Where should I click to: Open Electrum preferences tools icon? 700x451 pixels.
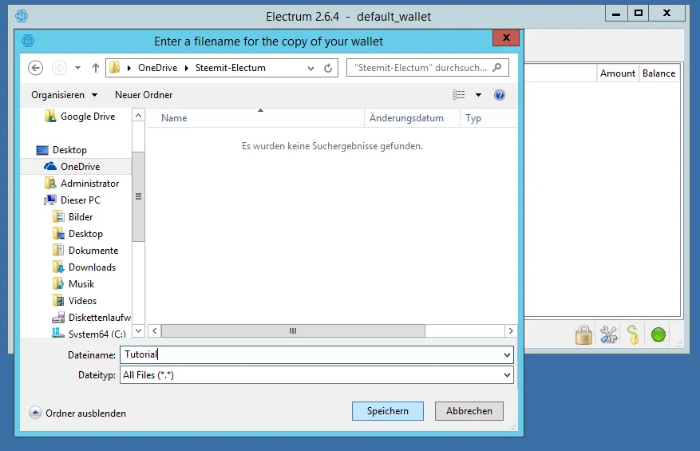coord(608,334)
